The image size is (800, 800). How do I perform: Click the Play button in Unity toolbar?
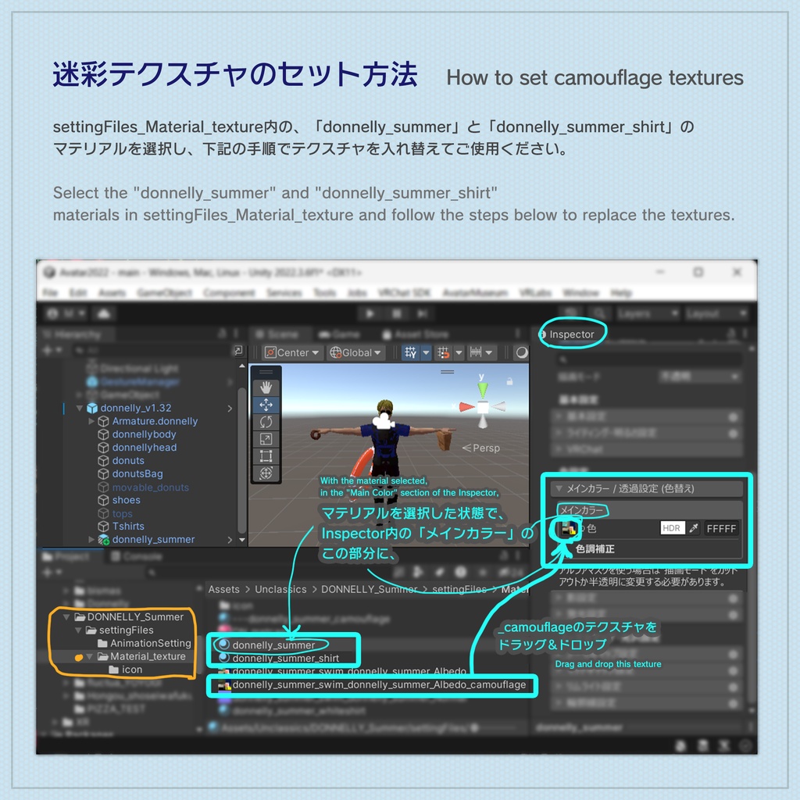pyautogui.click(x=370, y=313)
